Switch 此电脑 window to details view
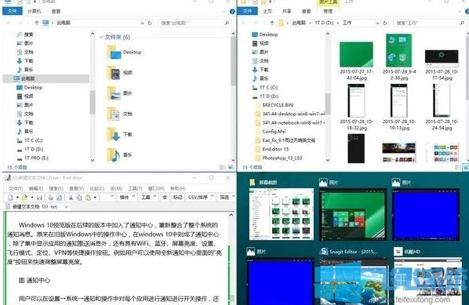Viewport: 469px width, 305px height. [x=223, y=167]
